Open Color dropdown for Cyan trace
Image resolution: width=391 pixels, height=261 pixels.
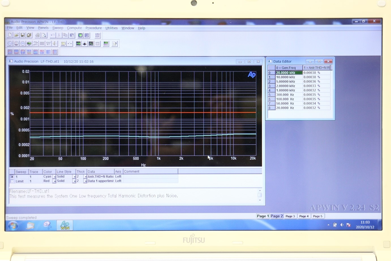coord(54,177)
